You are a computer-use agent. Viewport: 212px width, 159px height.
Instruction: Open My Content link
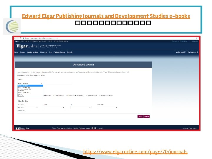coord(181,52)
